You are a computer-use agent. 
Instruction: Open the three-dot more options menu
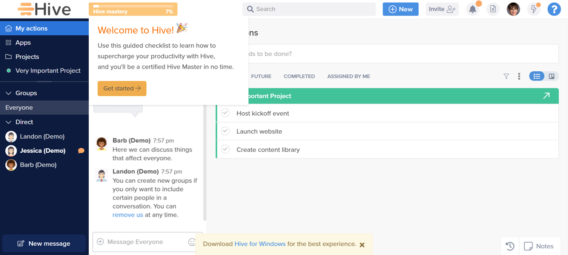[519, 76]
